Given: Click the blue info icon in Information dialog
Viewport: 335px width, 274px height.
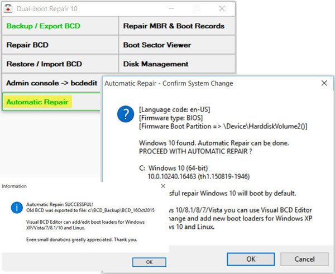Looking at the screenshot, I should pos(17,208).
